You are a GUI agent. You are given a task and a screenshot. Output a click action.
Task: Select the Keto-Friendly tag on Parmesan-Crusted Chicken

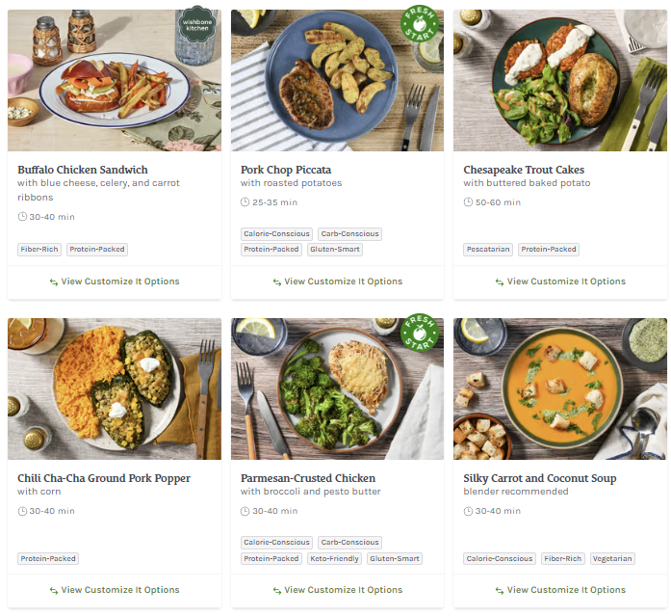pos(334,558)
